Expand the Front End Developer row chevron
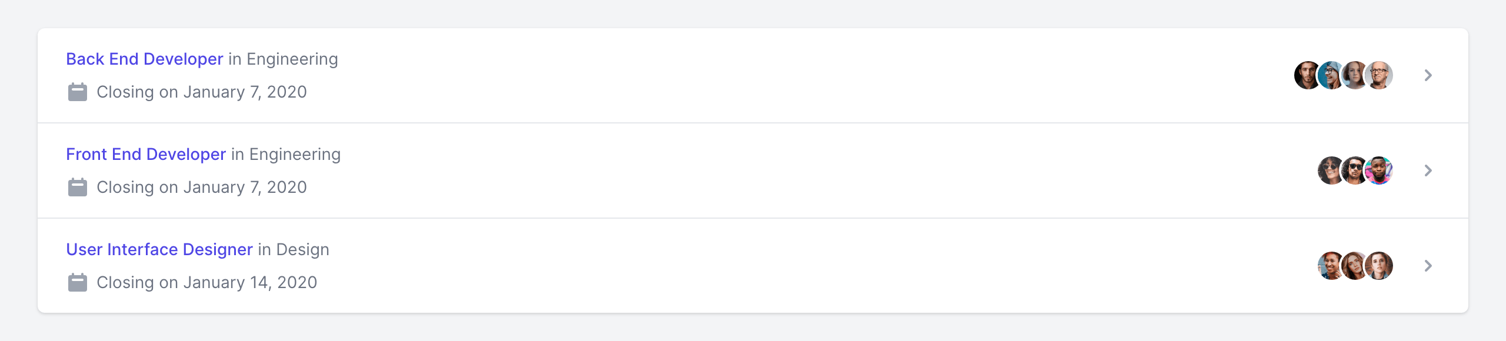The image size is (1506, 341). (1428, 170)
